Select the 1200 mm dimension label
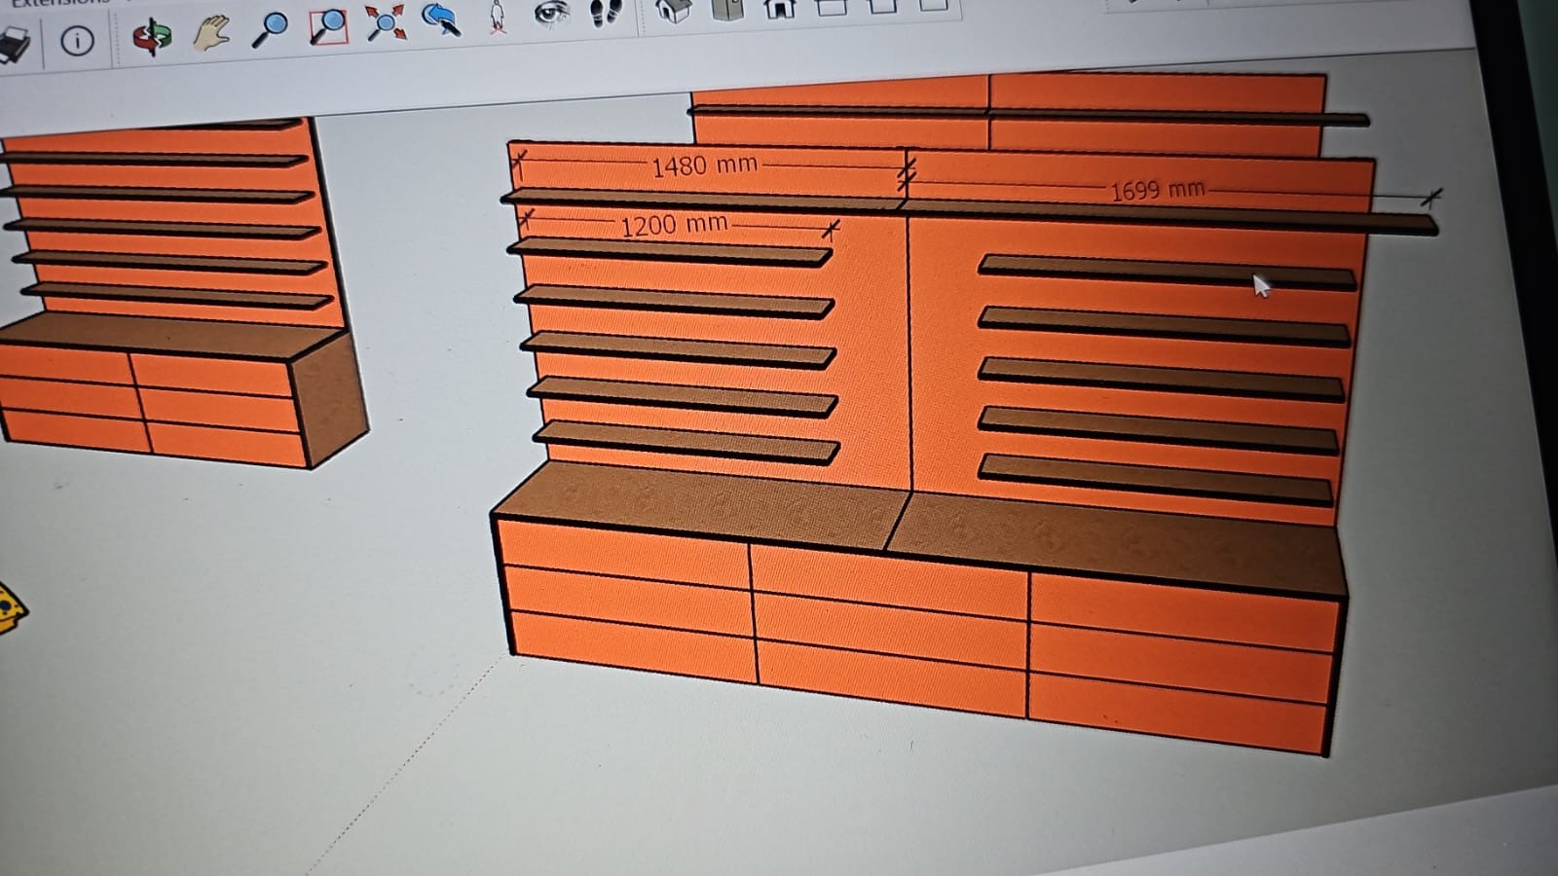 tap(674, 225)
